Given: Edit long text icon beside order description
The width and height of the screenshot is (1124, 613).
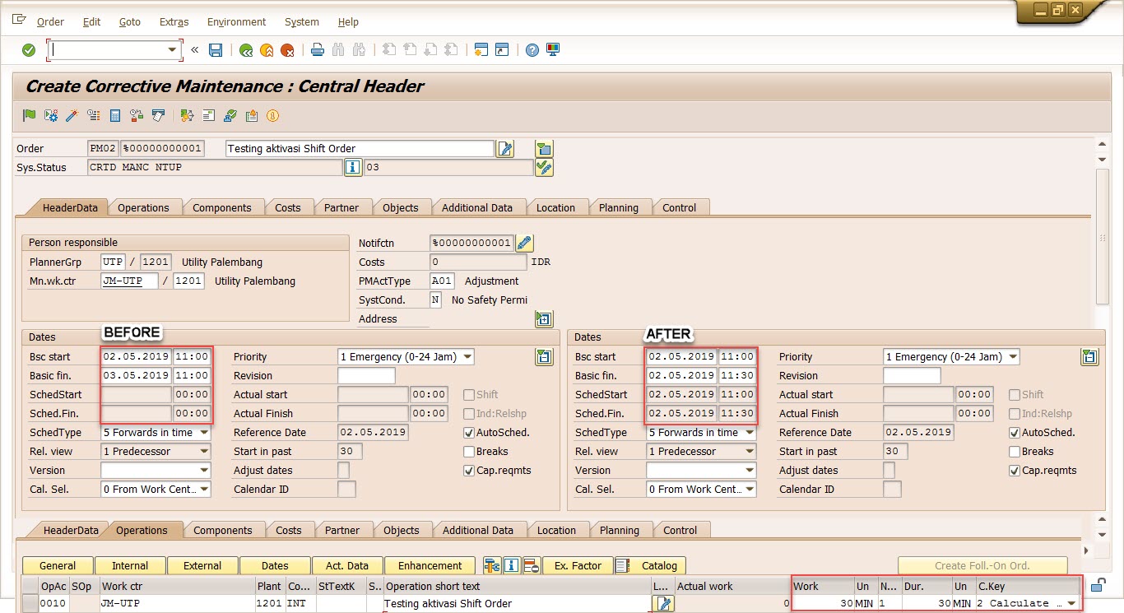Looking at the screenshot, I should pos(505,149).
